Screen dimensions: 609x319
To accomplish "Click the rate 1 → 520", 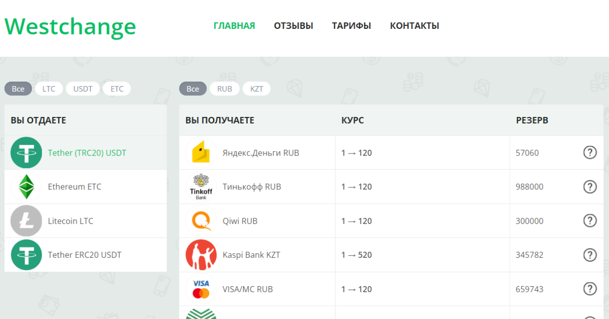I will (356, 255).
